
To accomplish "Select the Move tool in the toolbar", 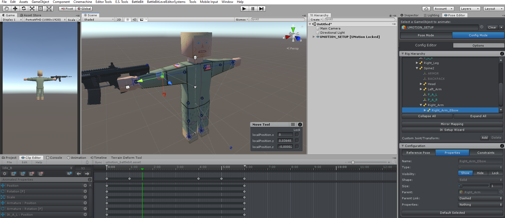I will click(15, 9).
